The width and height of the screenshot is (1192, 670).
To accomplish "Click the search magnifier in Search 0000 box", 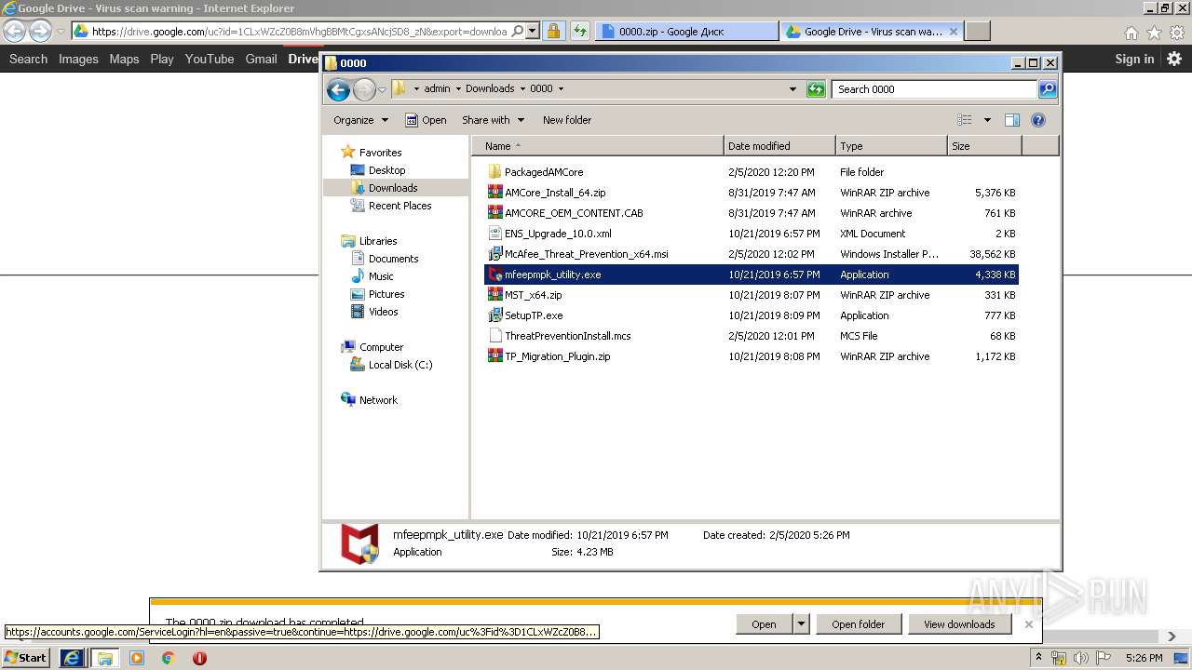I will point(1047,89).
